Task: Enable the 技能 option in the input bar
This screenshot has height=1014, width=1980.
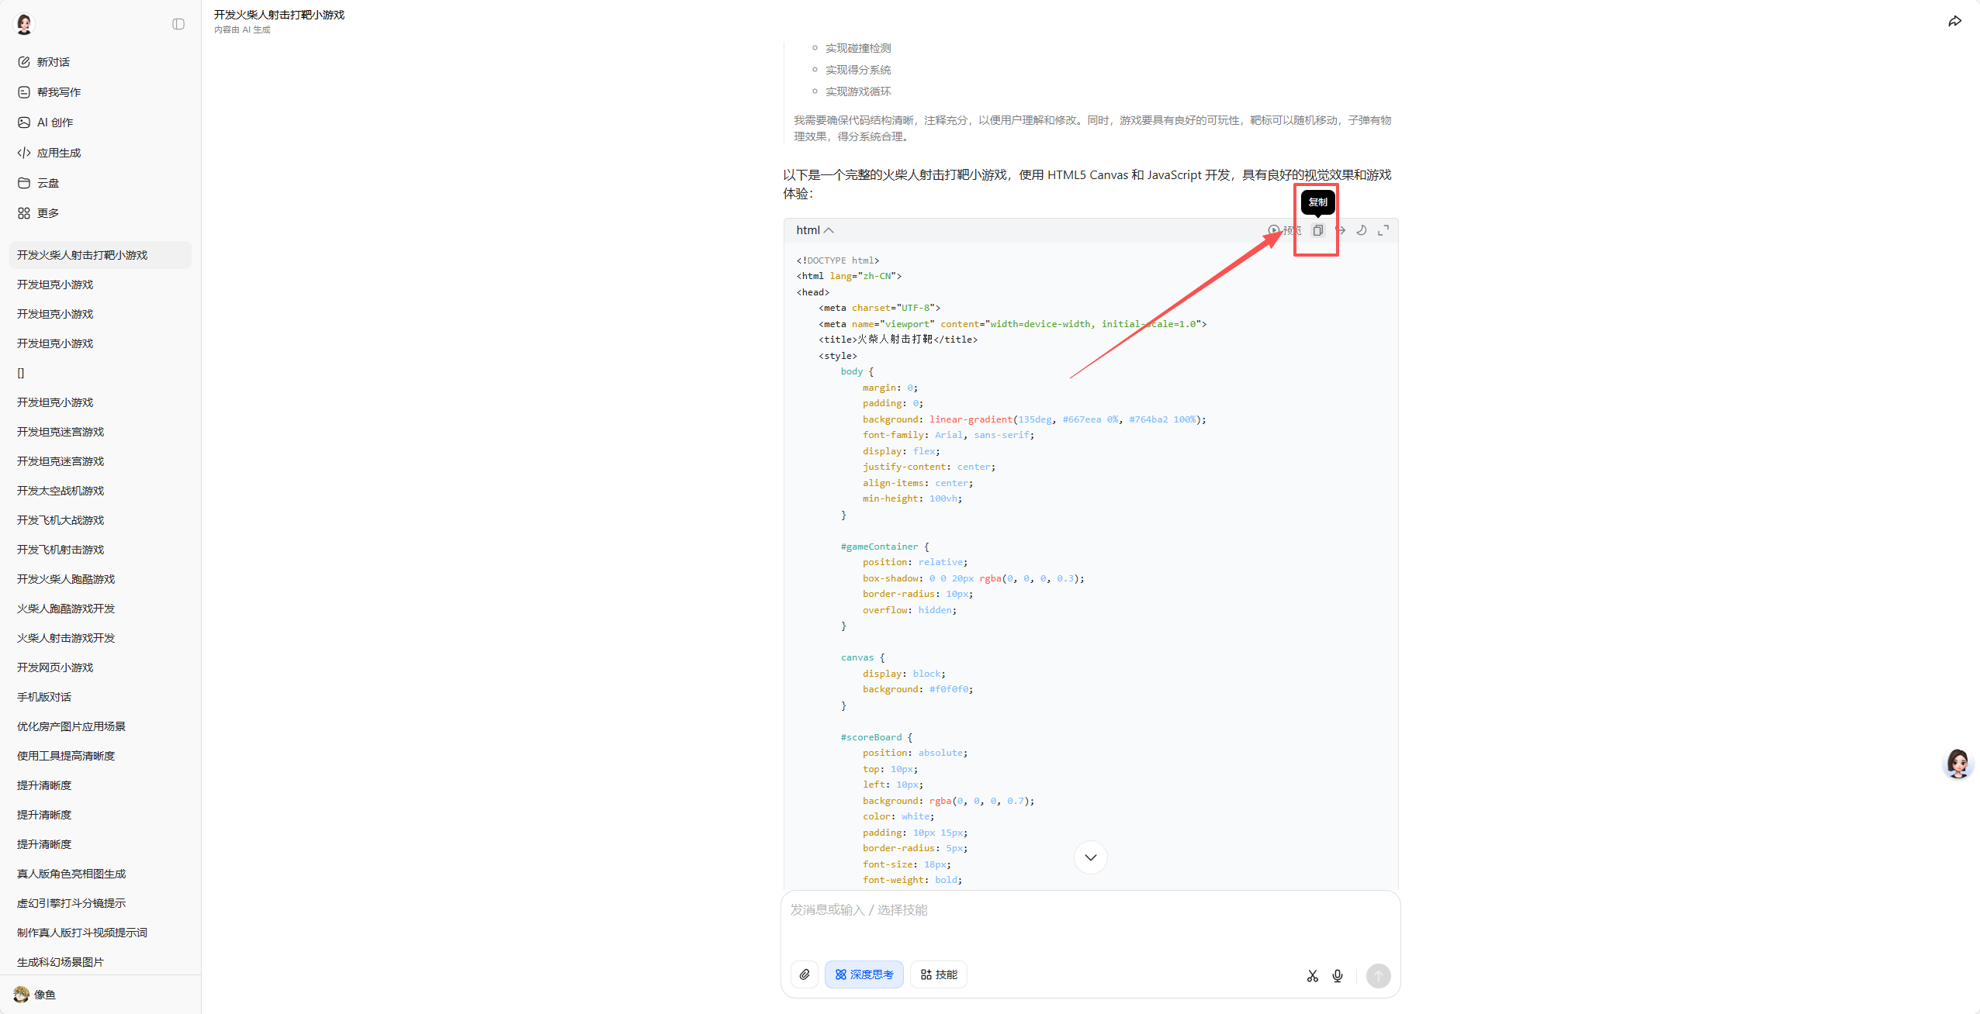Action: (x=938, y=974)
